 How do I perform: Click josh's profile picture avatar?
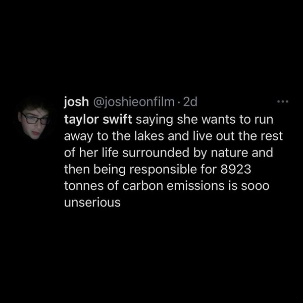point(38,121)
